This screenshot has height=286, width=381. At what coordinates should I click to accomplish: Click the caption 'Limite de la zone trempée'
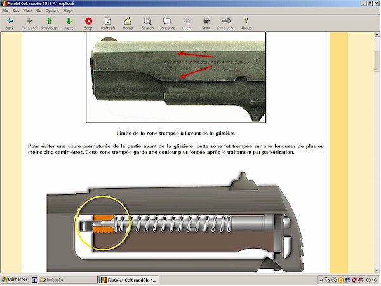pos(176,133)
